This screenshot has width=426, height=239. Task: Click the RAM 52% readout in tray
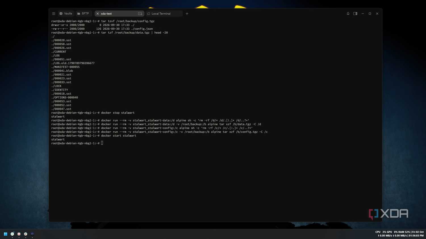(x=404, y=232)
